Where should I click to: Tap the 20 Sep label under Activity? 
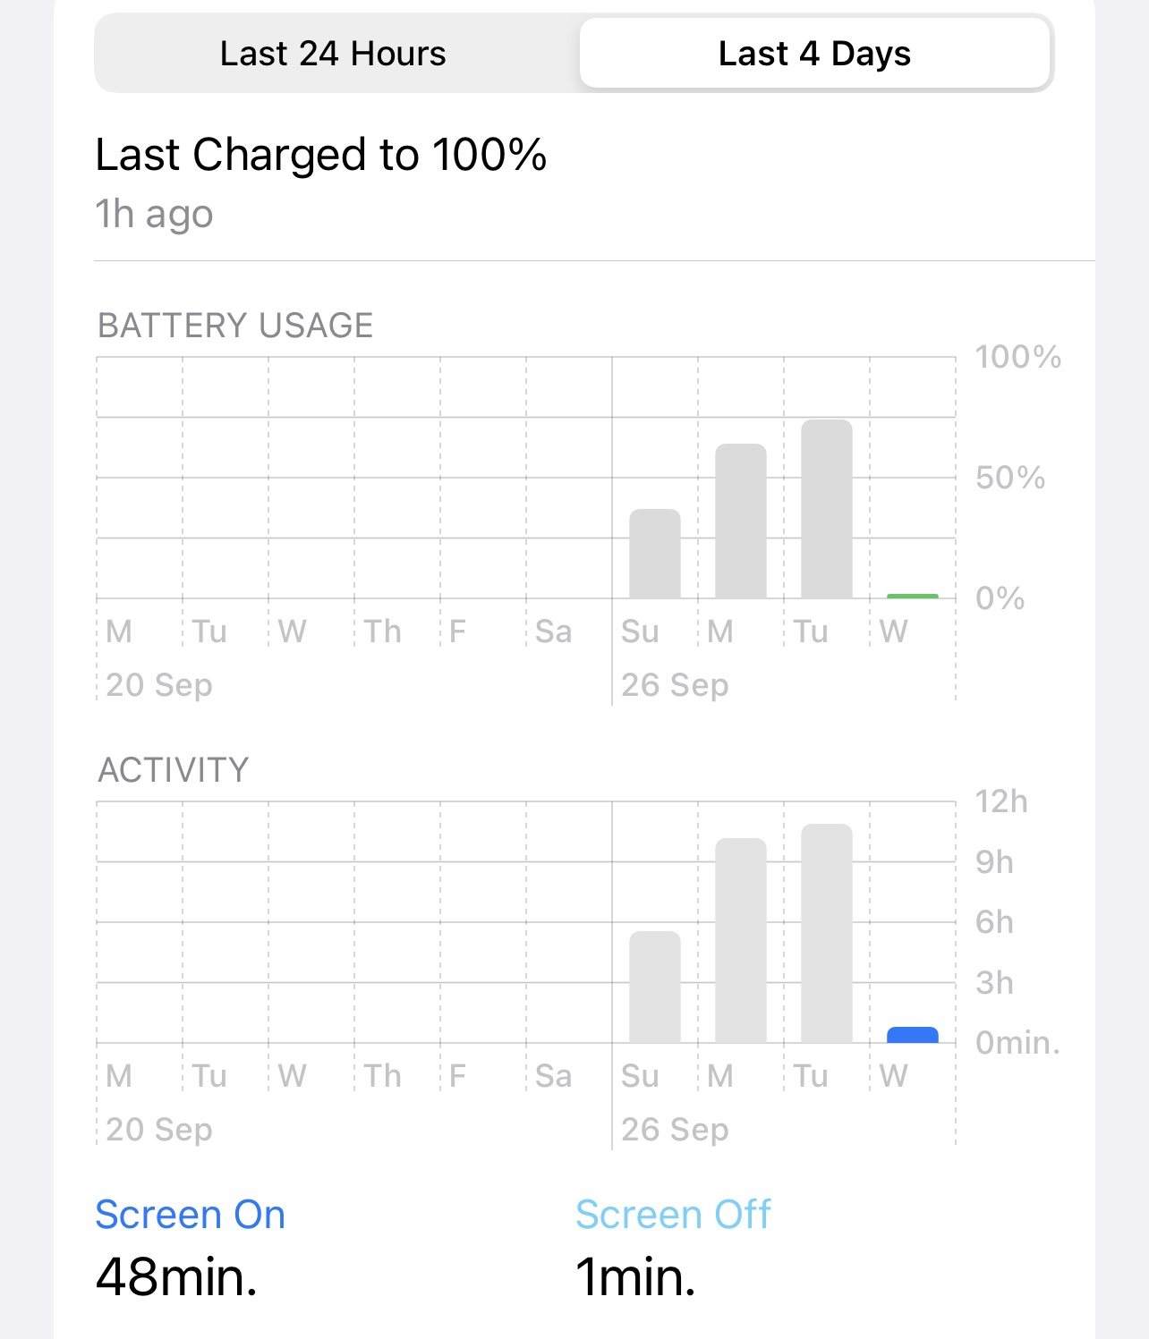pyautogui.click(x=159, y=1130)
